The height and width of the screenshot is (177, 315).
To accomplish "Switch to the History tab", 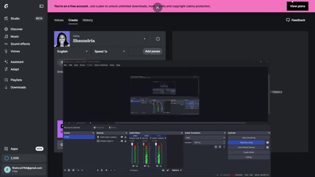I will pyautogui.click(x=88, y=20).
